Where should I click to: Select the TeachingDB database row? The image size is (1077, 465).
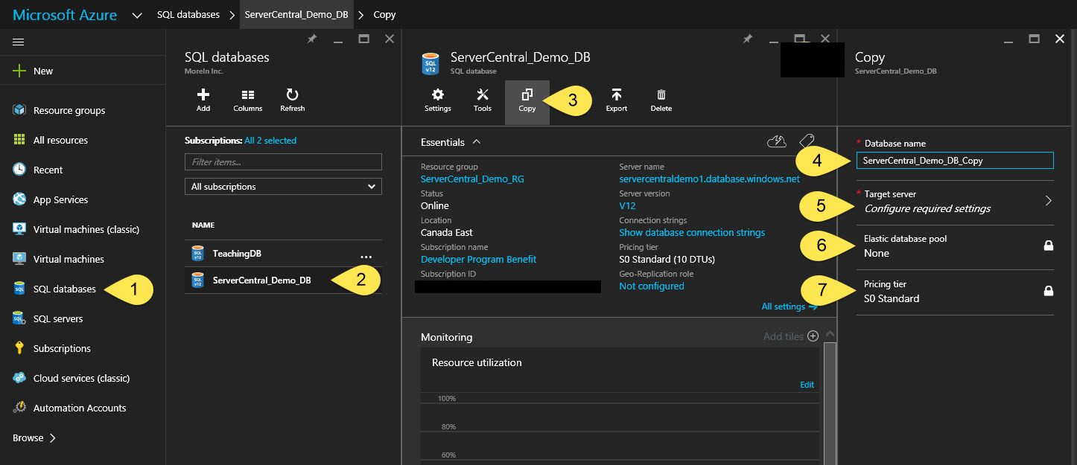(237, 254)
